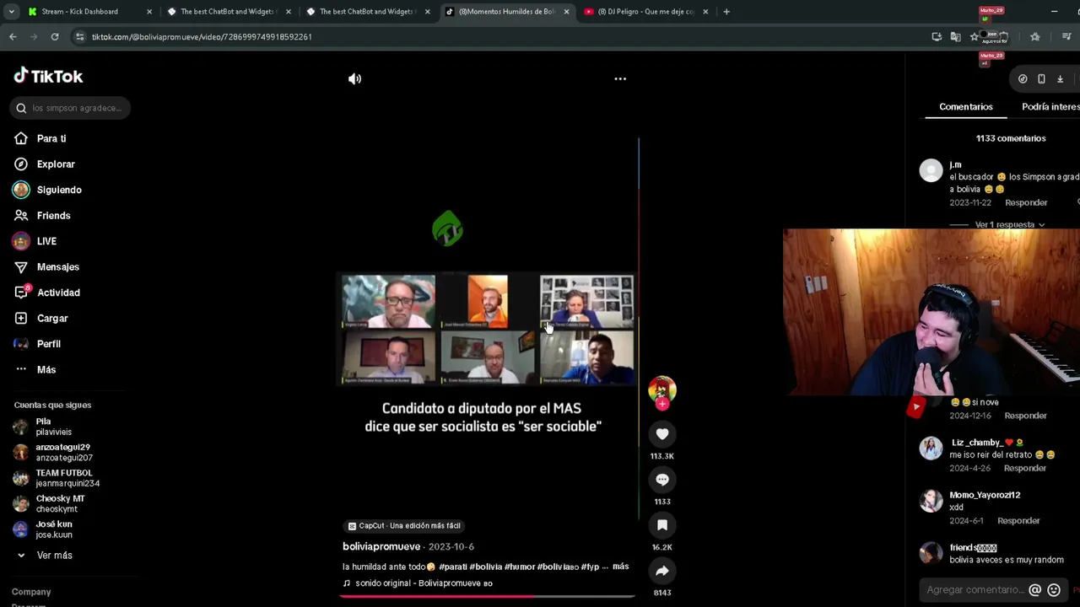
Task: Open the three-dot video options menu
Action: tap(620, 78)
